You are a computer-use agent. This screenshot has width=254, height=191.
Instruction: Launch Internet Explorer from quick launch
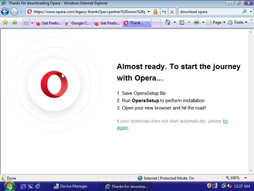(38, 186)
